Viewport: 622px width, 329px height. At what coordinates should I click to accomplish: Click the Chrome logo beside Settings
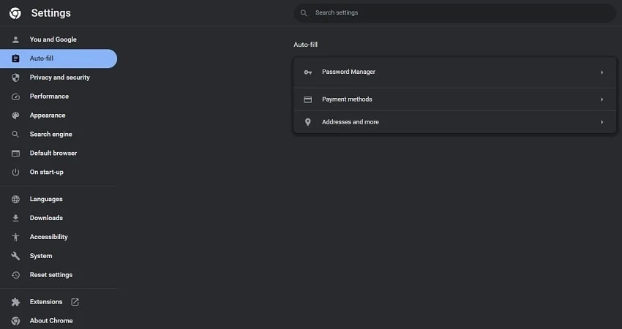click(x=15, y=13)
